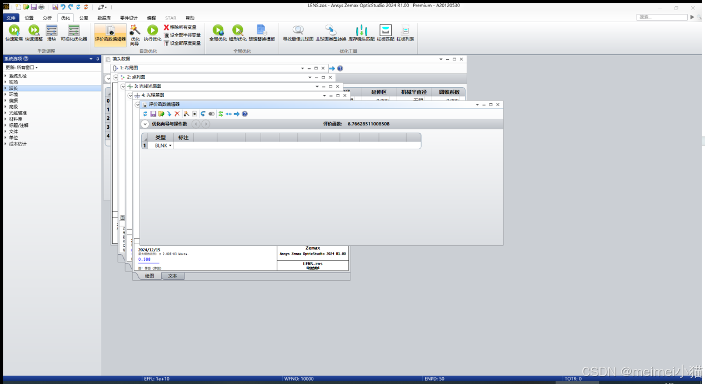Image resolution: width=705 pixels, height=384 pixels.
Task: Click refresh icon in merit function editor toolbar
Action: coord(145,114)
